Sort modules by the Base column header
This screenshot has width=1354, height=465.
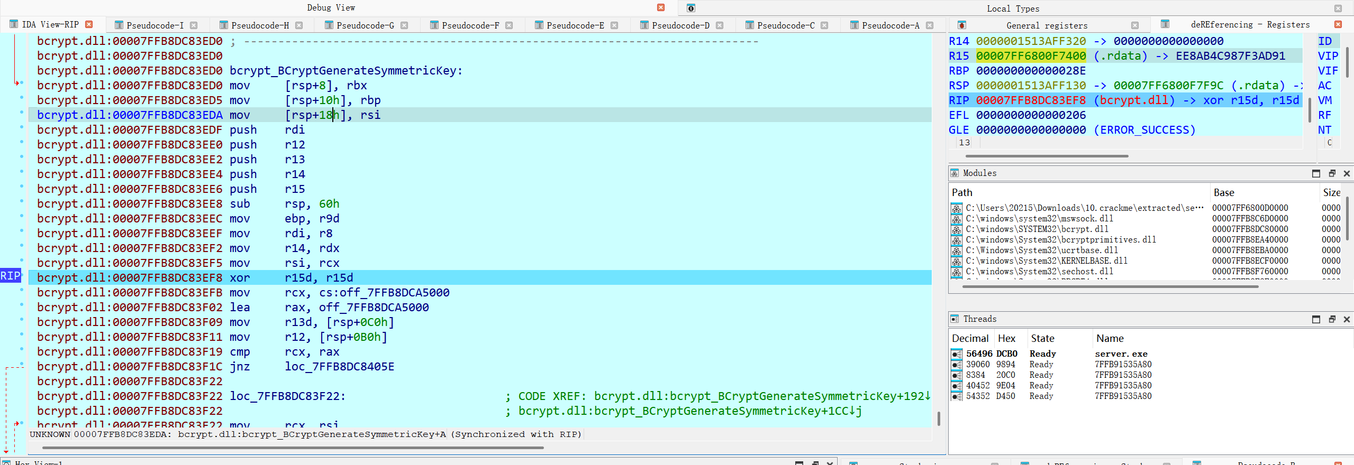[x=1264, y=193]
